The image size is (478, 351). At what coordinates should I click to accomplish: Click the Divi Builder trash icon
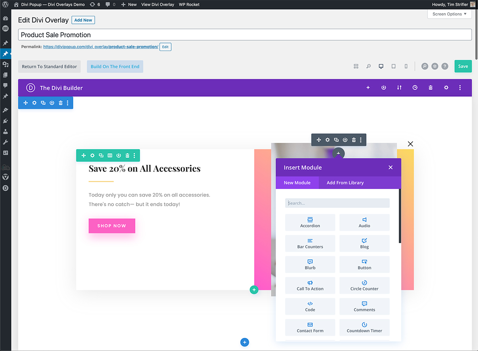pyautogui.click(x=431, y=88)
